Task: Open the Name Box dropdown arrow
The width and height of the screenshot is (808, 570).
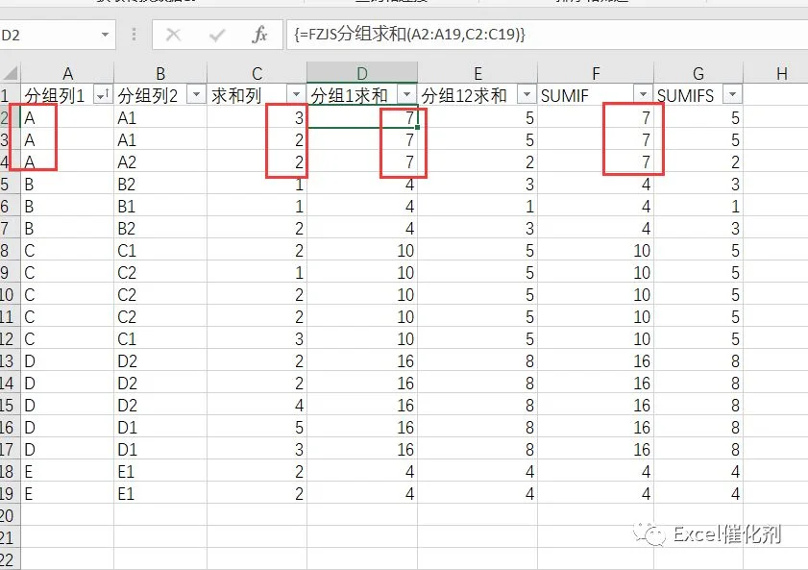Action: tap(105, 35)
